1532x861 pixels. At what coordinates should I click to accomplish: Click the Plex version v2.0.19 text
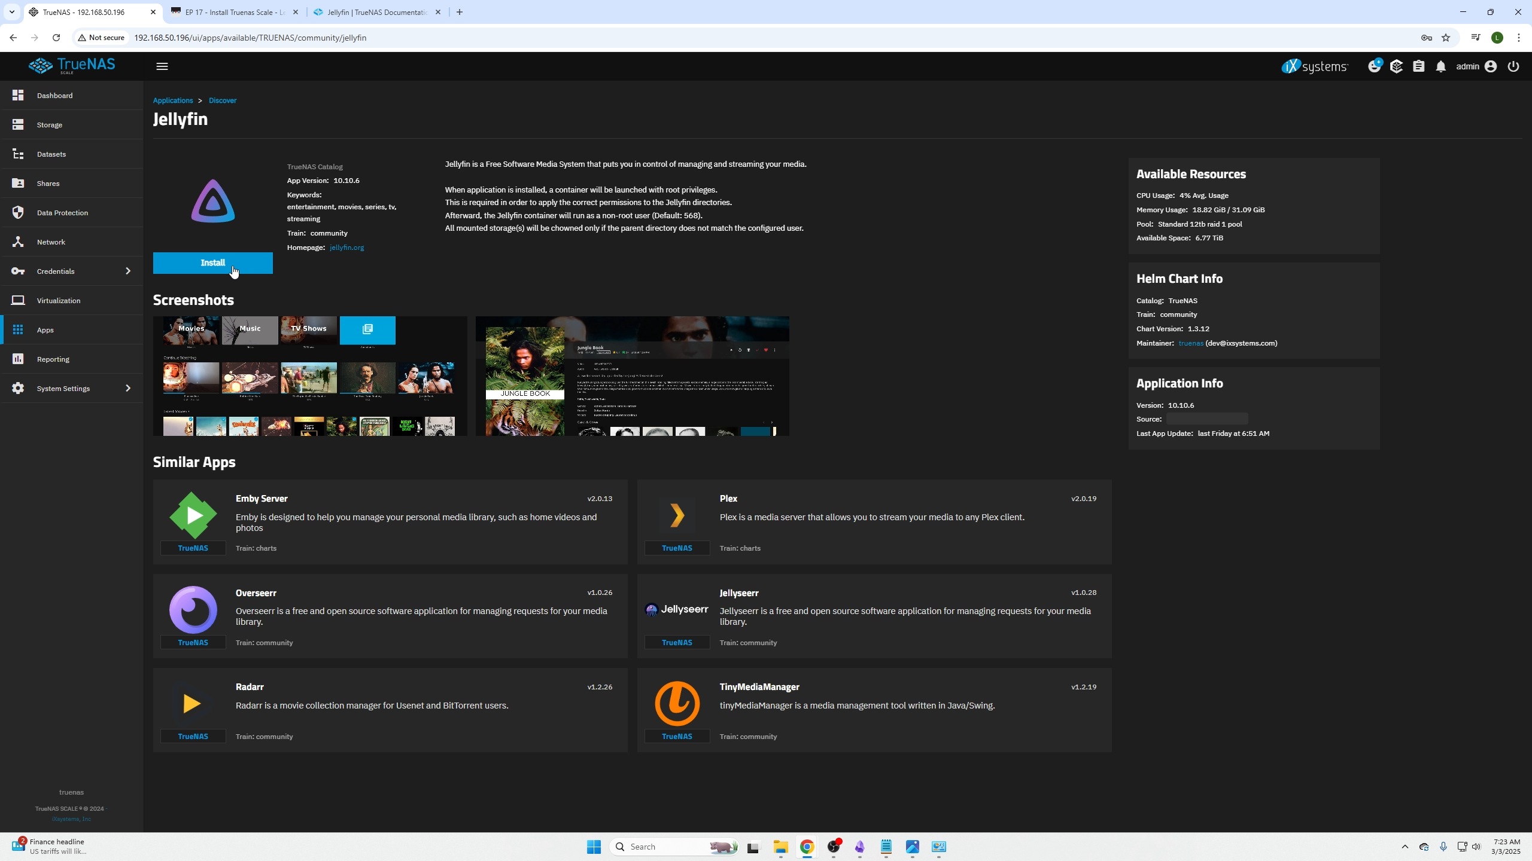[x=1084, y=499]
